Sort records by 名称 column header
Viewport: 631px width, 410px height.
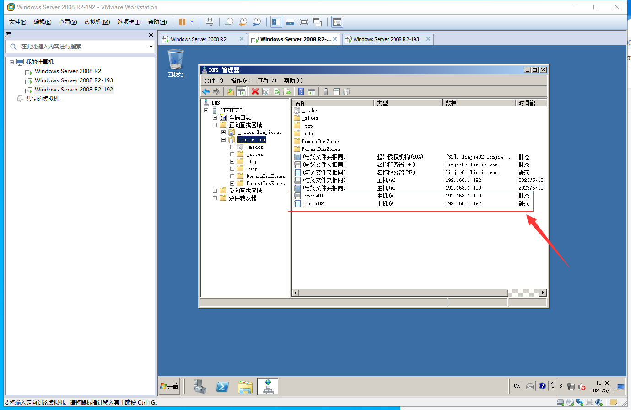click(x=333, y=103)
